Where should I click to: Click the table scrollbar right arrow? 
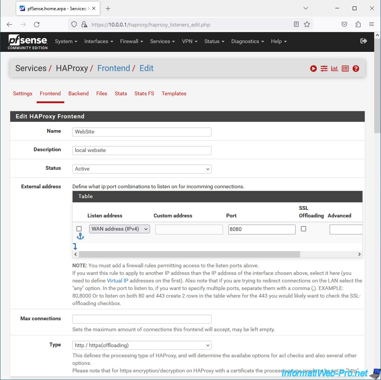click(x=359, y=254)
